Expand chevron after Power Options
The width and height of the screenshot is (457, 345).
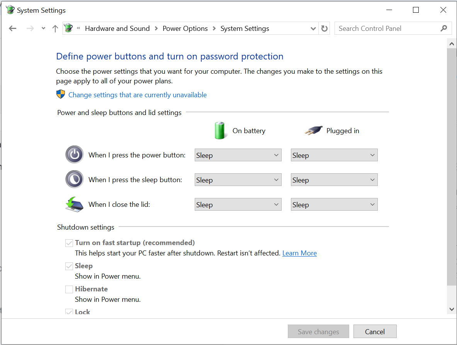[214, 28]
